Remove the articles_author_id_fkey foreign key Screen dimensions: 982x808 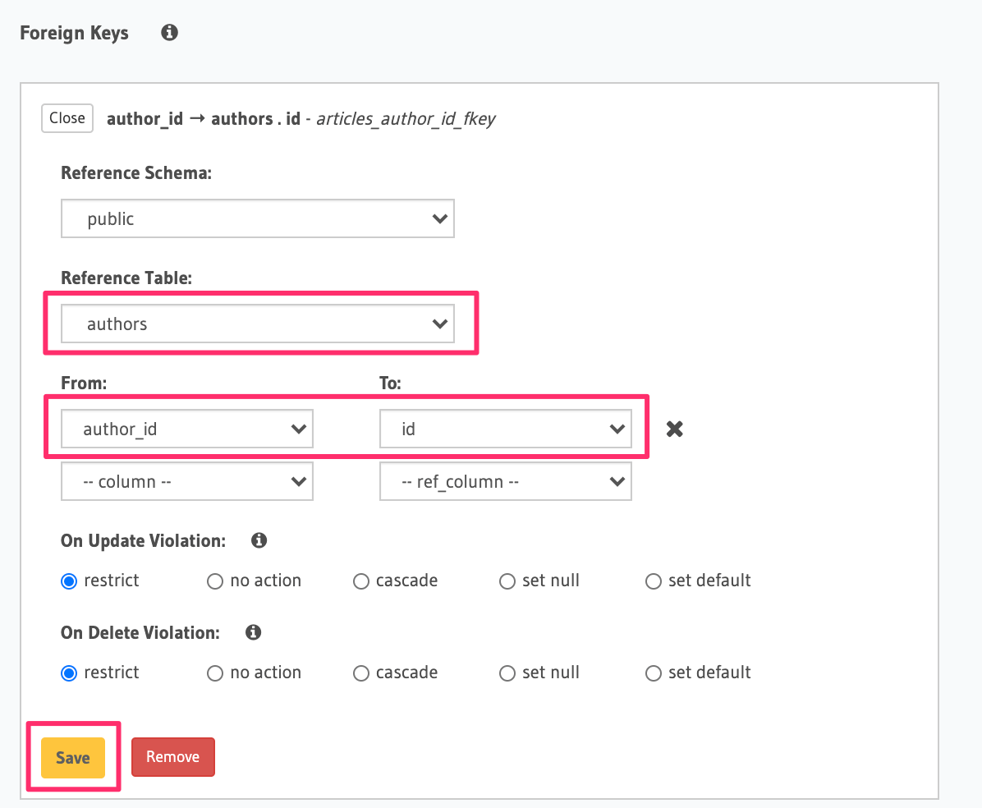172,757
